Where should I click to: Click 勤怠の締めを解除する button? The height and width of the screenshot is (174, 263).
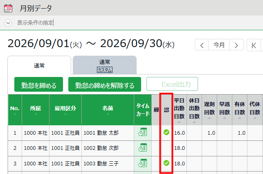(x=105, y=84)
